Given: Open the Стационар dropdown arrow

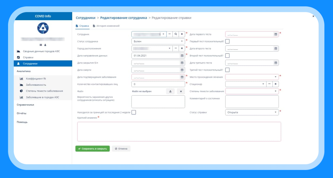Looking at the screenshot, I should tap(263, 84).
